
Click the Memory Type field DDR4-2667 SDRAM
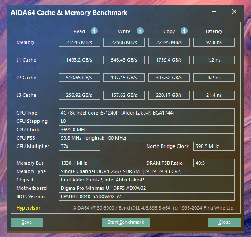[x=147, y=171]
